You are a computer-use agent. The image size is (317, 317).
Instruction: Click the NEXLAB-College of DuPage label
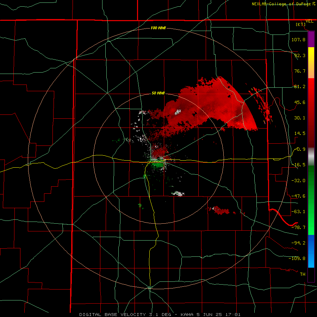282,4
